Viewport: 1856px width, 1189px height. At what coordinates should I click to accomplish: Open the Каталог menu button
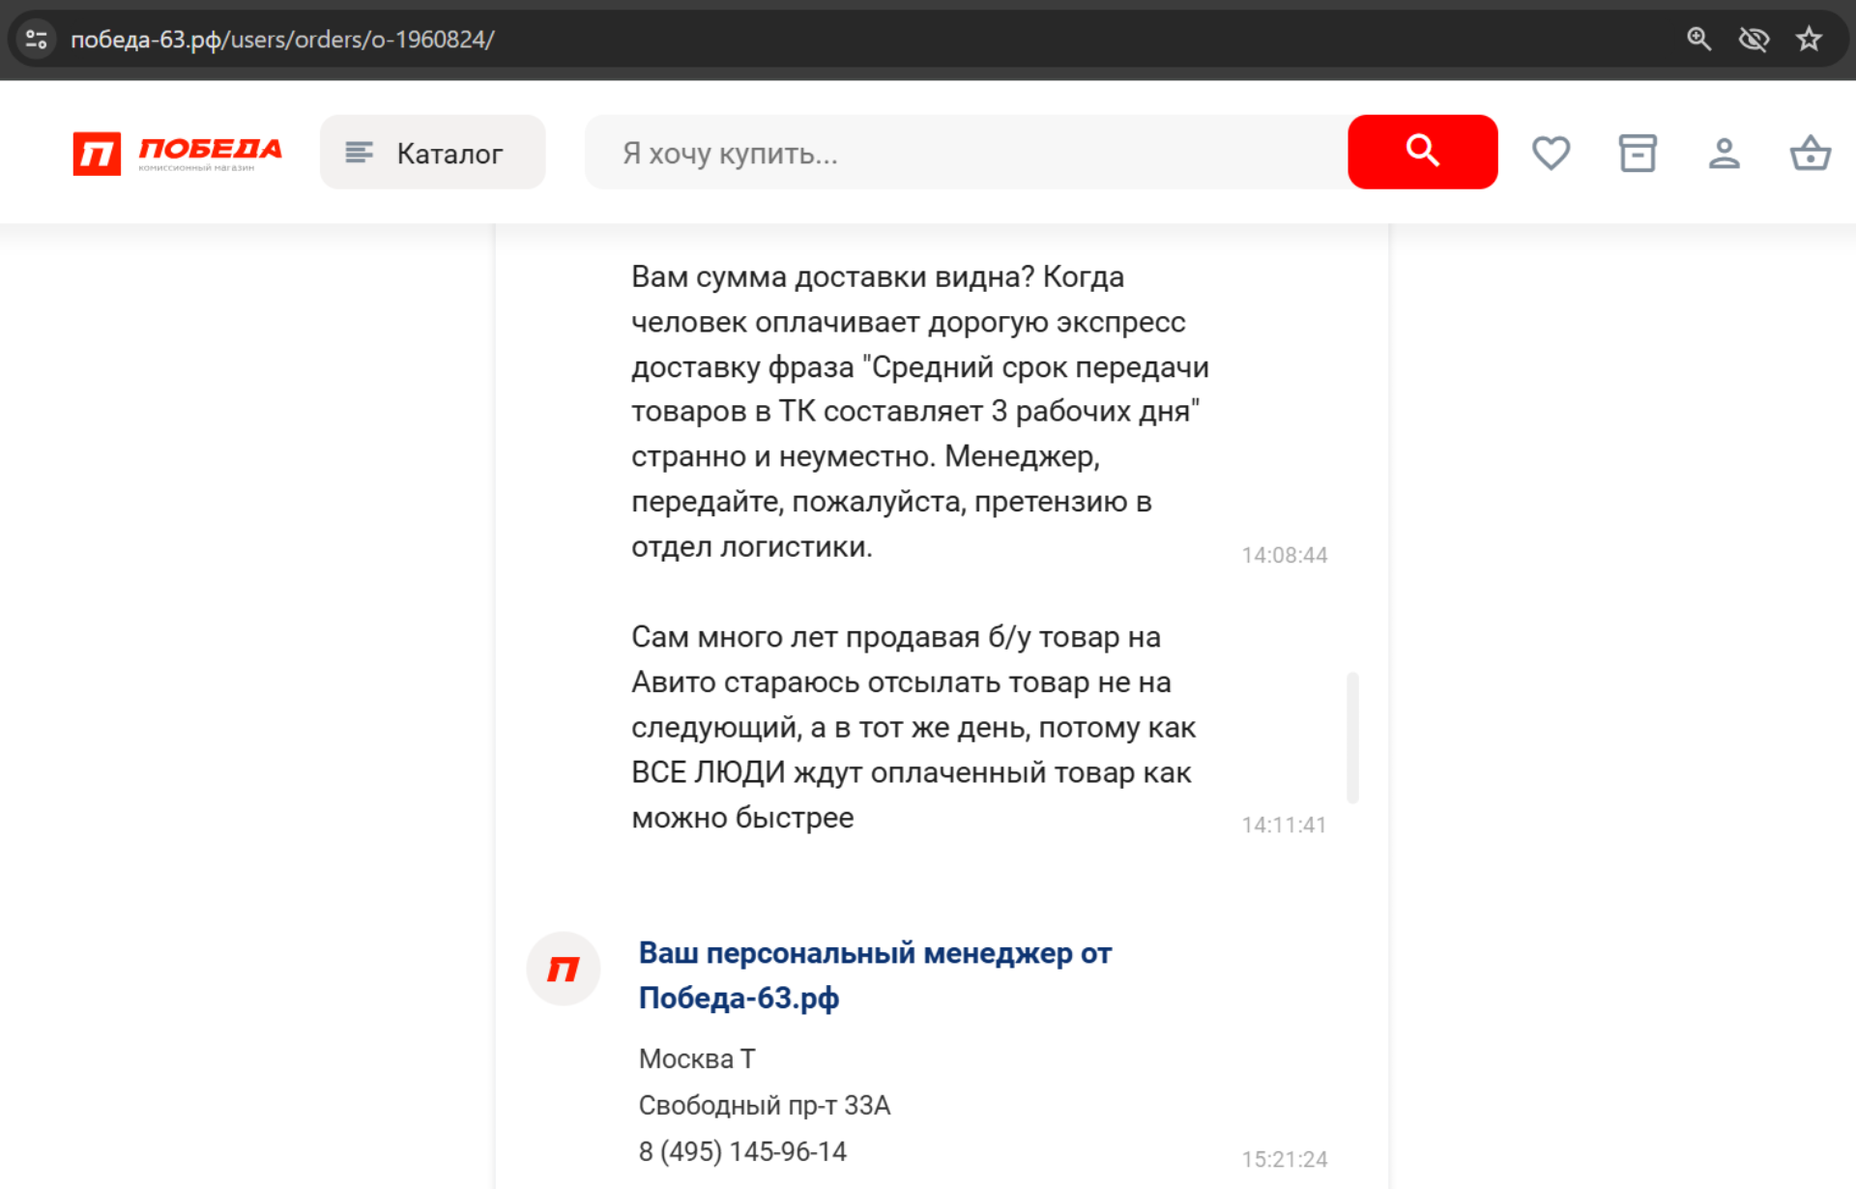tap(432, 153)
